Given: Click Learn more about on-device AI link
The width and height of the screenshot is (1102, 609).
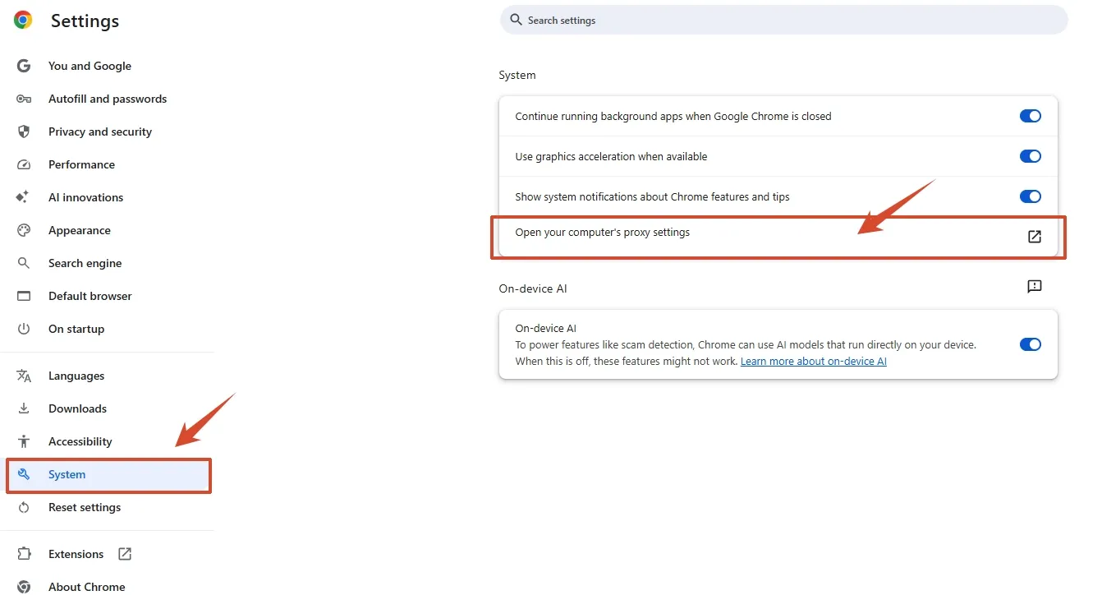Looking at the screenshot, I should click(814, 362).
